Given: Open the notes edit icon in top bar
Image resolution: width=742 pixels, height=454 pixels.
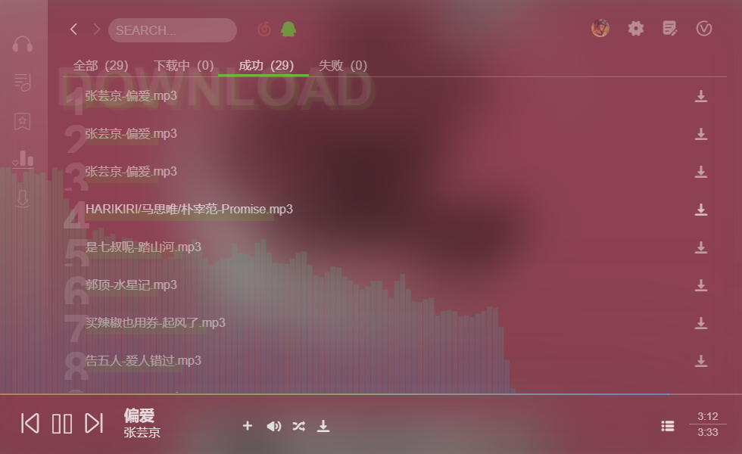Looking at the screenshot, I should 669,29.
